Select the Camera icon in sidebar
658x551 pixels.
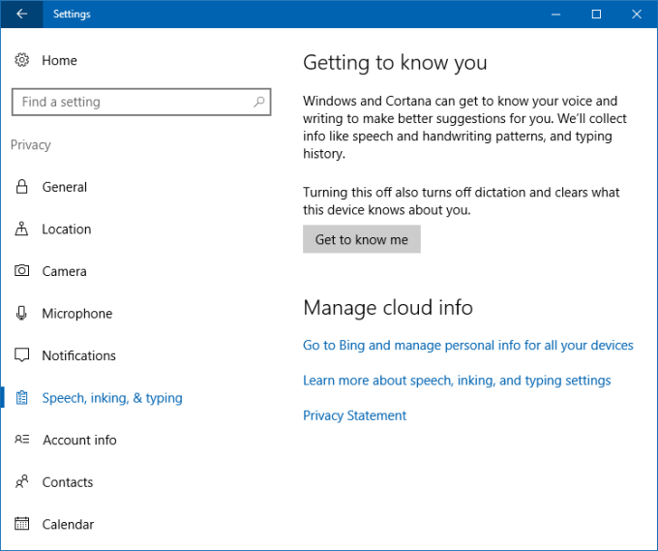pyautogui.click(x=21, y=271)
